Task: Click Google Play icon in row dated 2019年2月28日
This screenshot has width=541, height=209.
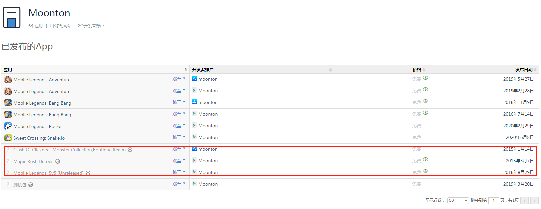Action: [x=194, y=90]
